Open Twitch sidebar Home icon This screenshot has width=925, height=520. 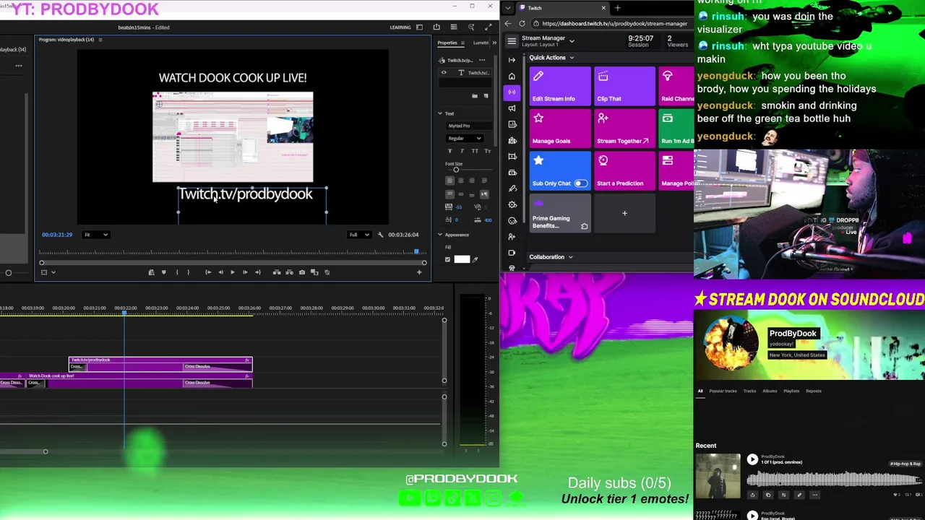[x=512, y=76]
